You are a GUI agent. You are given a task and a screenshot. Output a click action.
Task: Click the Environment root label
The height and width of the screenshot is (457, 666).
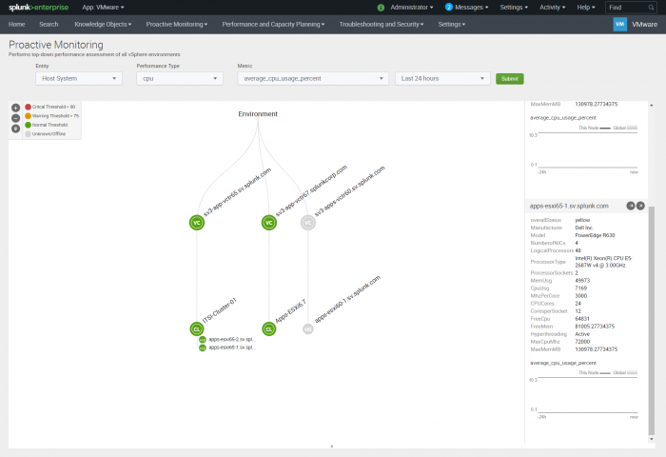coord(258,114)
